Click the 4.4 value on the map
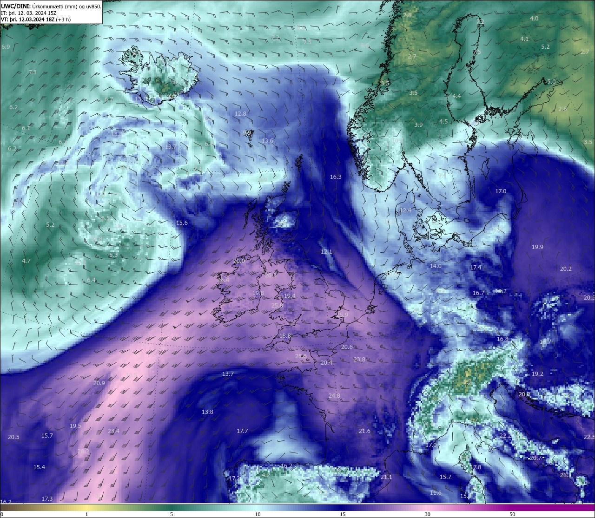Image resolution: width=595 pixels, height=518 pixels. (456, 96)
